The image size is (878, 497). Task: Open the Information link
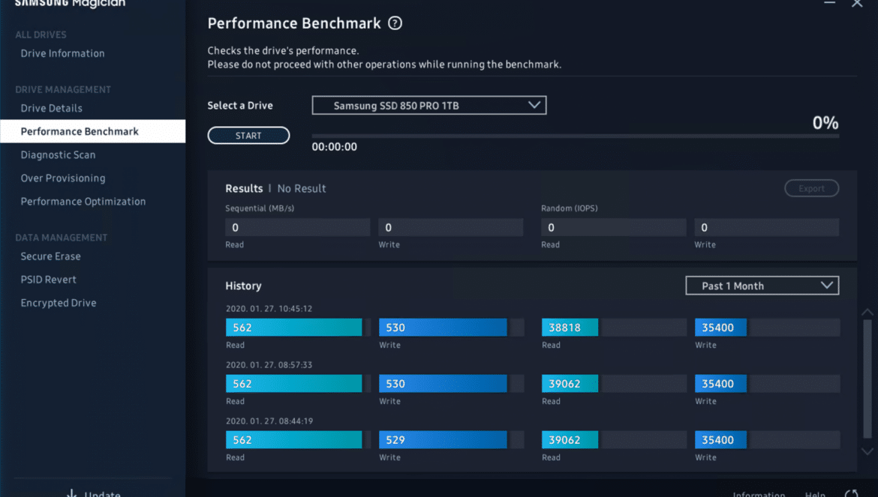(759, 494)
